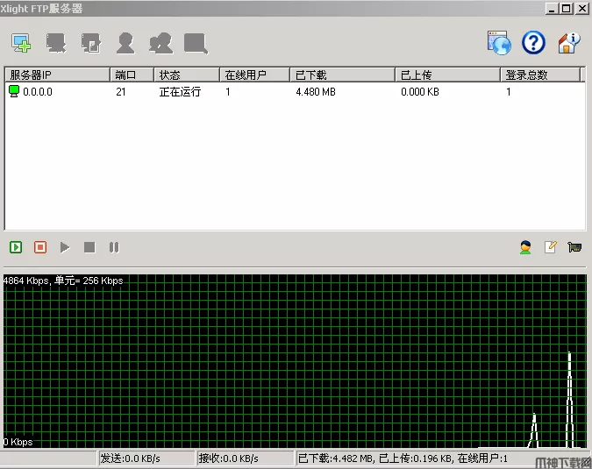Open the user list icon in the toolbar
592x469 pixels.
coord(125,42)
